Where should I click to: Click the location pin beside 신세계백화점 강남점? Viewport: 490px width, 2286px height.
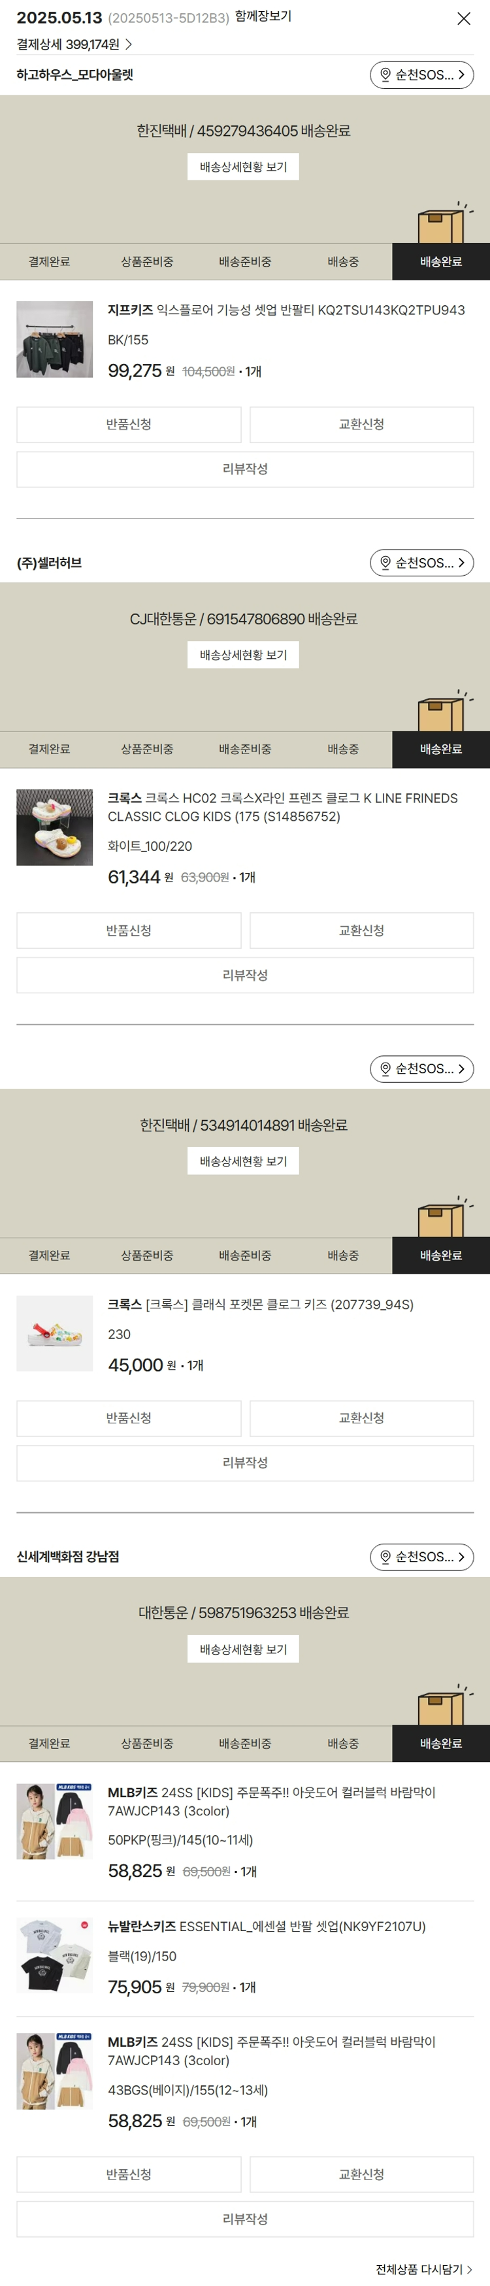pos(385,1557)
